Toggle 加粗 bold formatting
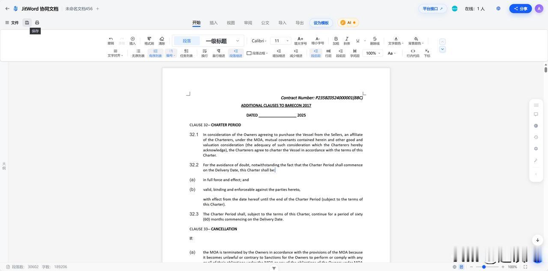The image size is (548, 271). pyautogui.click(x=336, y=41)
